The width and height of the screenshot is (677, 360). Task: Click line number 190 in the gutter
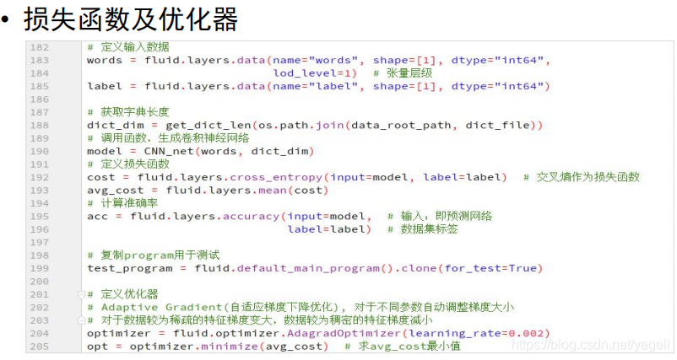(40, 151)
